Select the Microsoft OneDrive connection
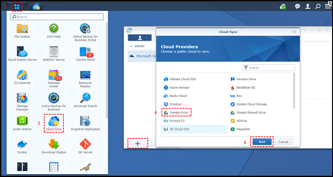Screen dimensions: 333x177 coord(142,56)
